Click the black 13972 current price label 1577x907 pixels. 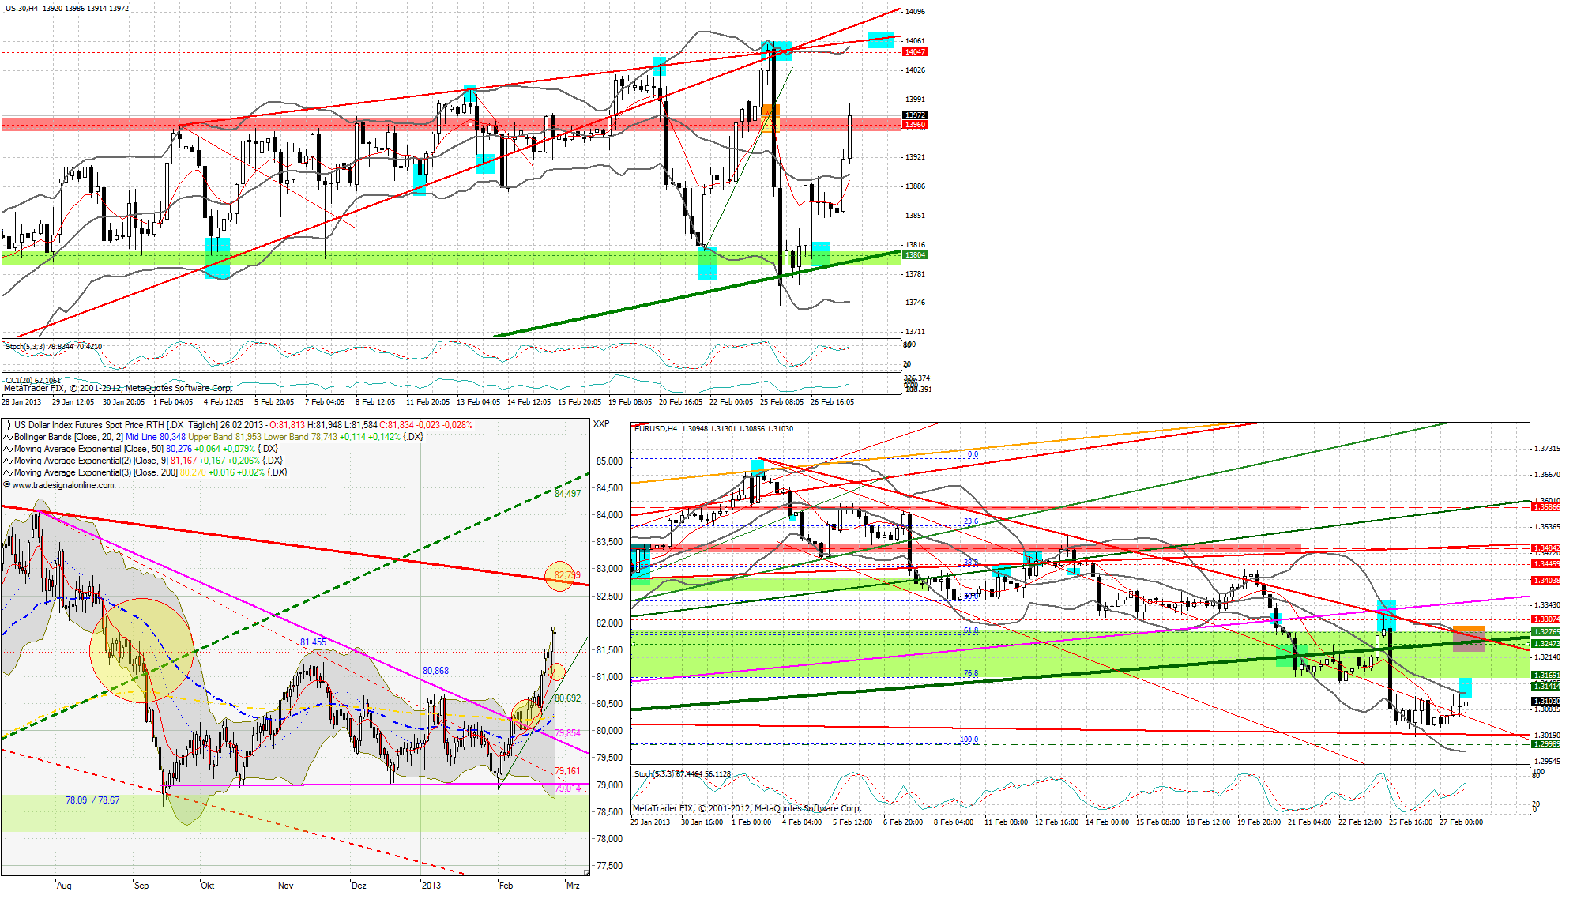pyautogui.click(x=915, y=115)
